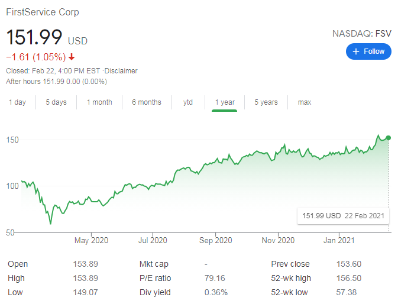The image size is (398, 307).
Task: Click the Follow button
Action: (x=368, y=51)
